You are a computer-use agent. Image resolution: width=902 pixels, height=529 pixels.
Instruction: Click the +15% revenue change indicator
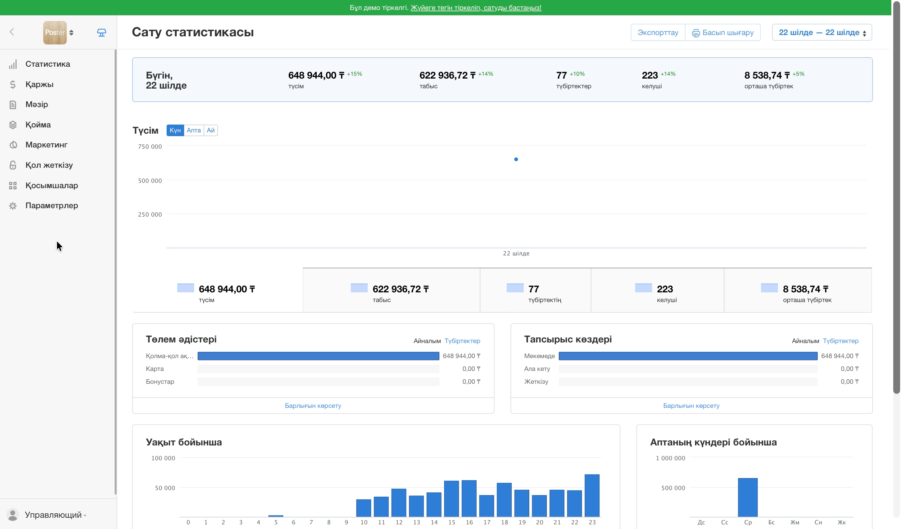pos(354,74)
